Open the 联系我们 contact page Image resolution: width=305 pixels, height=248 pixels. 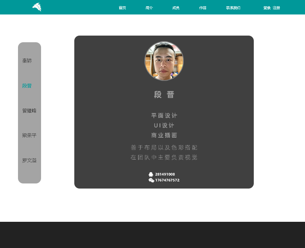[233, 8]
